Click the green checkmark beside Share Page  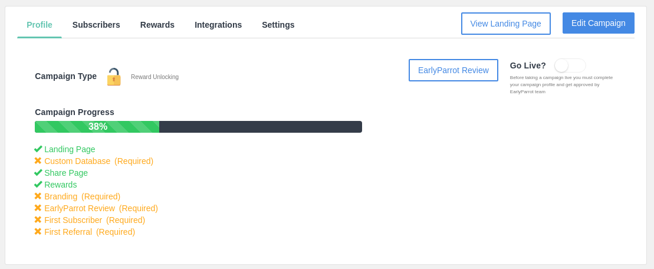click(38, 173)
